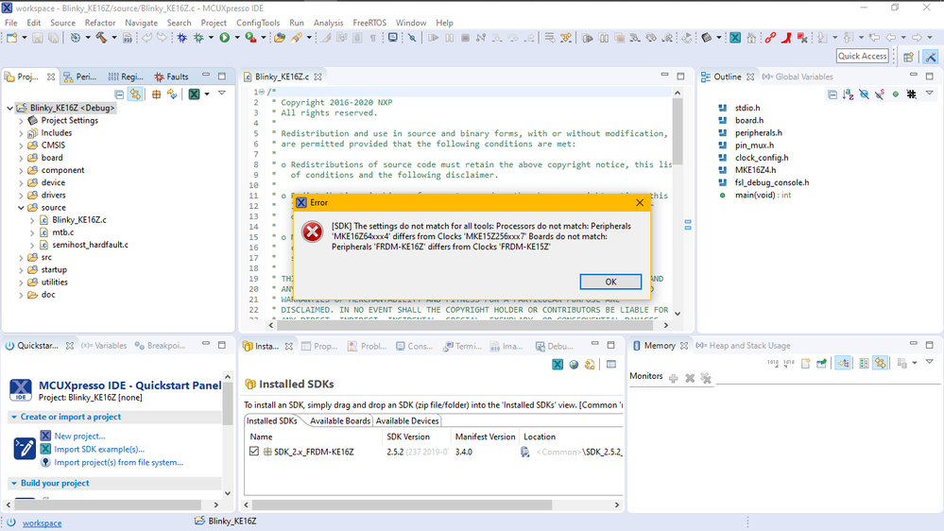Image resolution: width=944 pixels, height=531 pixels.
Task: Click the MCUXpresso X icon in main toolbar
Action: [x=735, y=38]
